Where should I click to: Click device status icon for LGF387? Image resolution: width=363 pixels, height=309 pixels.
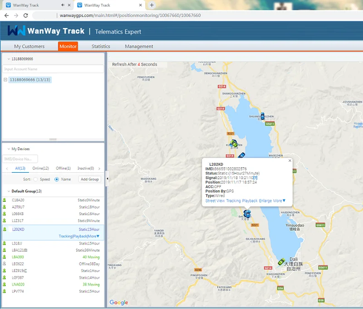pyautogui.click(x=5, y=278)
